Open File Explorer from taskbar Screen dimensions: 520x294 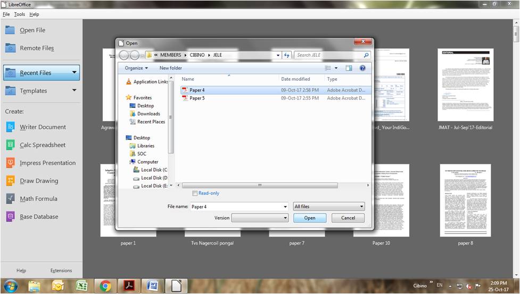click(x=34, y=285)
